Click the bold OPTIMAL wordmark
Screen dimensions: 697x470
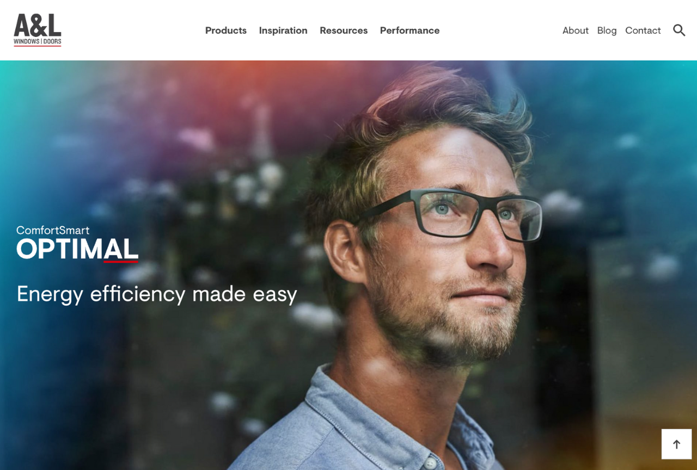tap(77, 249)
